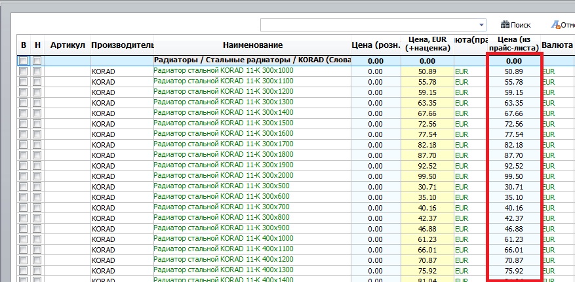Click the rightmost Валюта column header
Viewport: 575px width, 282px height.
[x=557, y=45]
